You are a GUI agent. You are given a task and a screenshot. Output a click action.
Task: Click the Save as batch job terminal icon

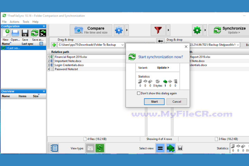[43, 33]
